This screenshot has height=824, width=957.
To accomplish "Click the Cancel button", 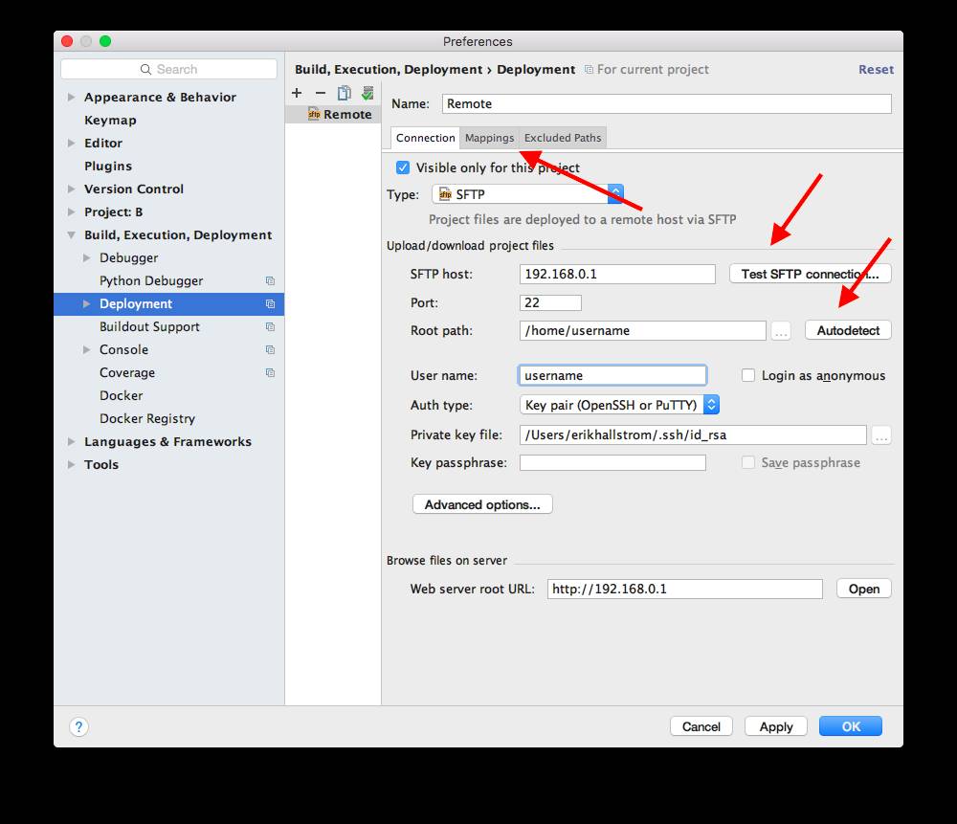I will click(x=701, y=726).
